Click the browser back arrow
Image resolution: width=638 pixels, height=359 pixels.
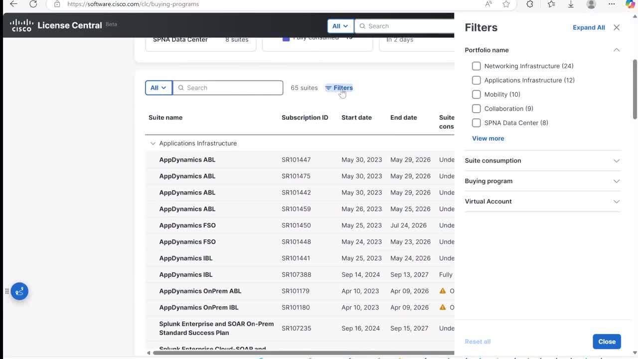pyautogui.click(x=13, y=4)
